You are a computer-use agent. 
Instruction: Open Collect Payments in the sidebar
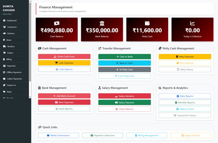tap(14, 79)
